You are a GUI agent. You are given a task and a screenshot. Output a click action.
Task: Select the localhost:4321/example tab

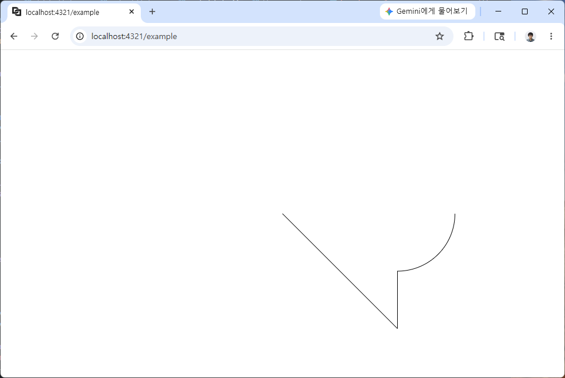[74, 12]
